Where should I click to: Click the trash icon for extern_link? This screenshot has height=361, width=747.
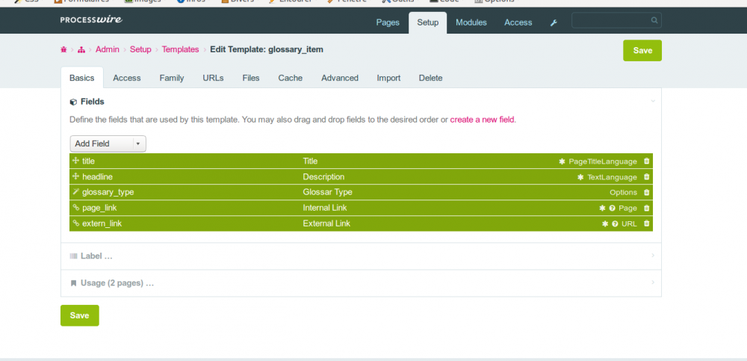point(647,223)
